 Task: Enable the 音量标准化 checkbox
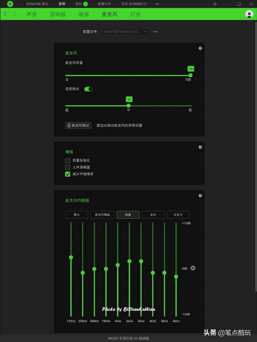coord(67,160)
